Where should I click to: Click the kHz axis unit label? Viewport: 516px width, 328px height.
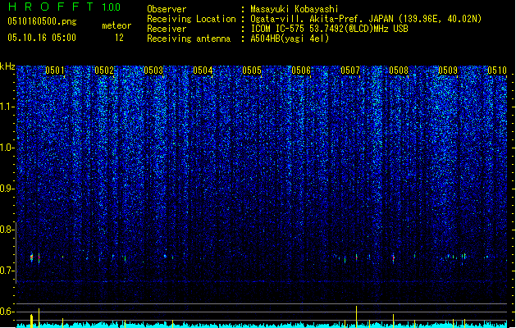tap(7, 66)
